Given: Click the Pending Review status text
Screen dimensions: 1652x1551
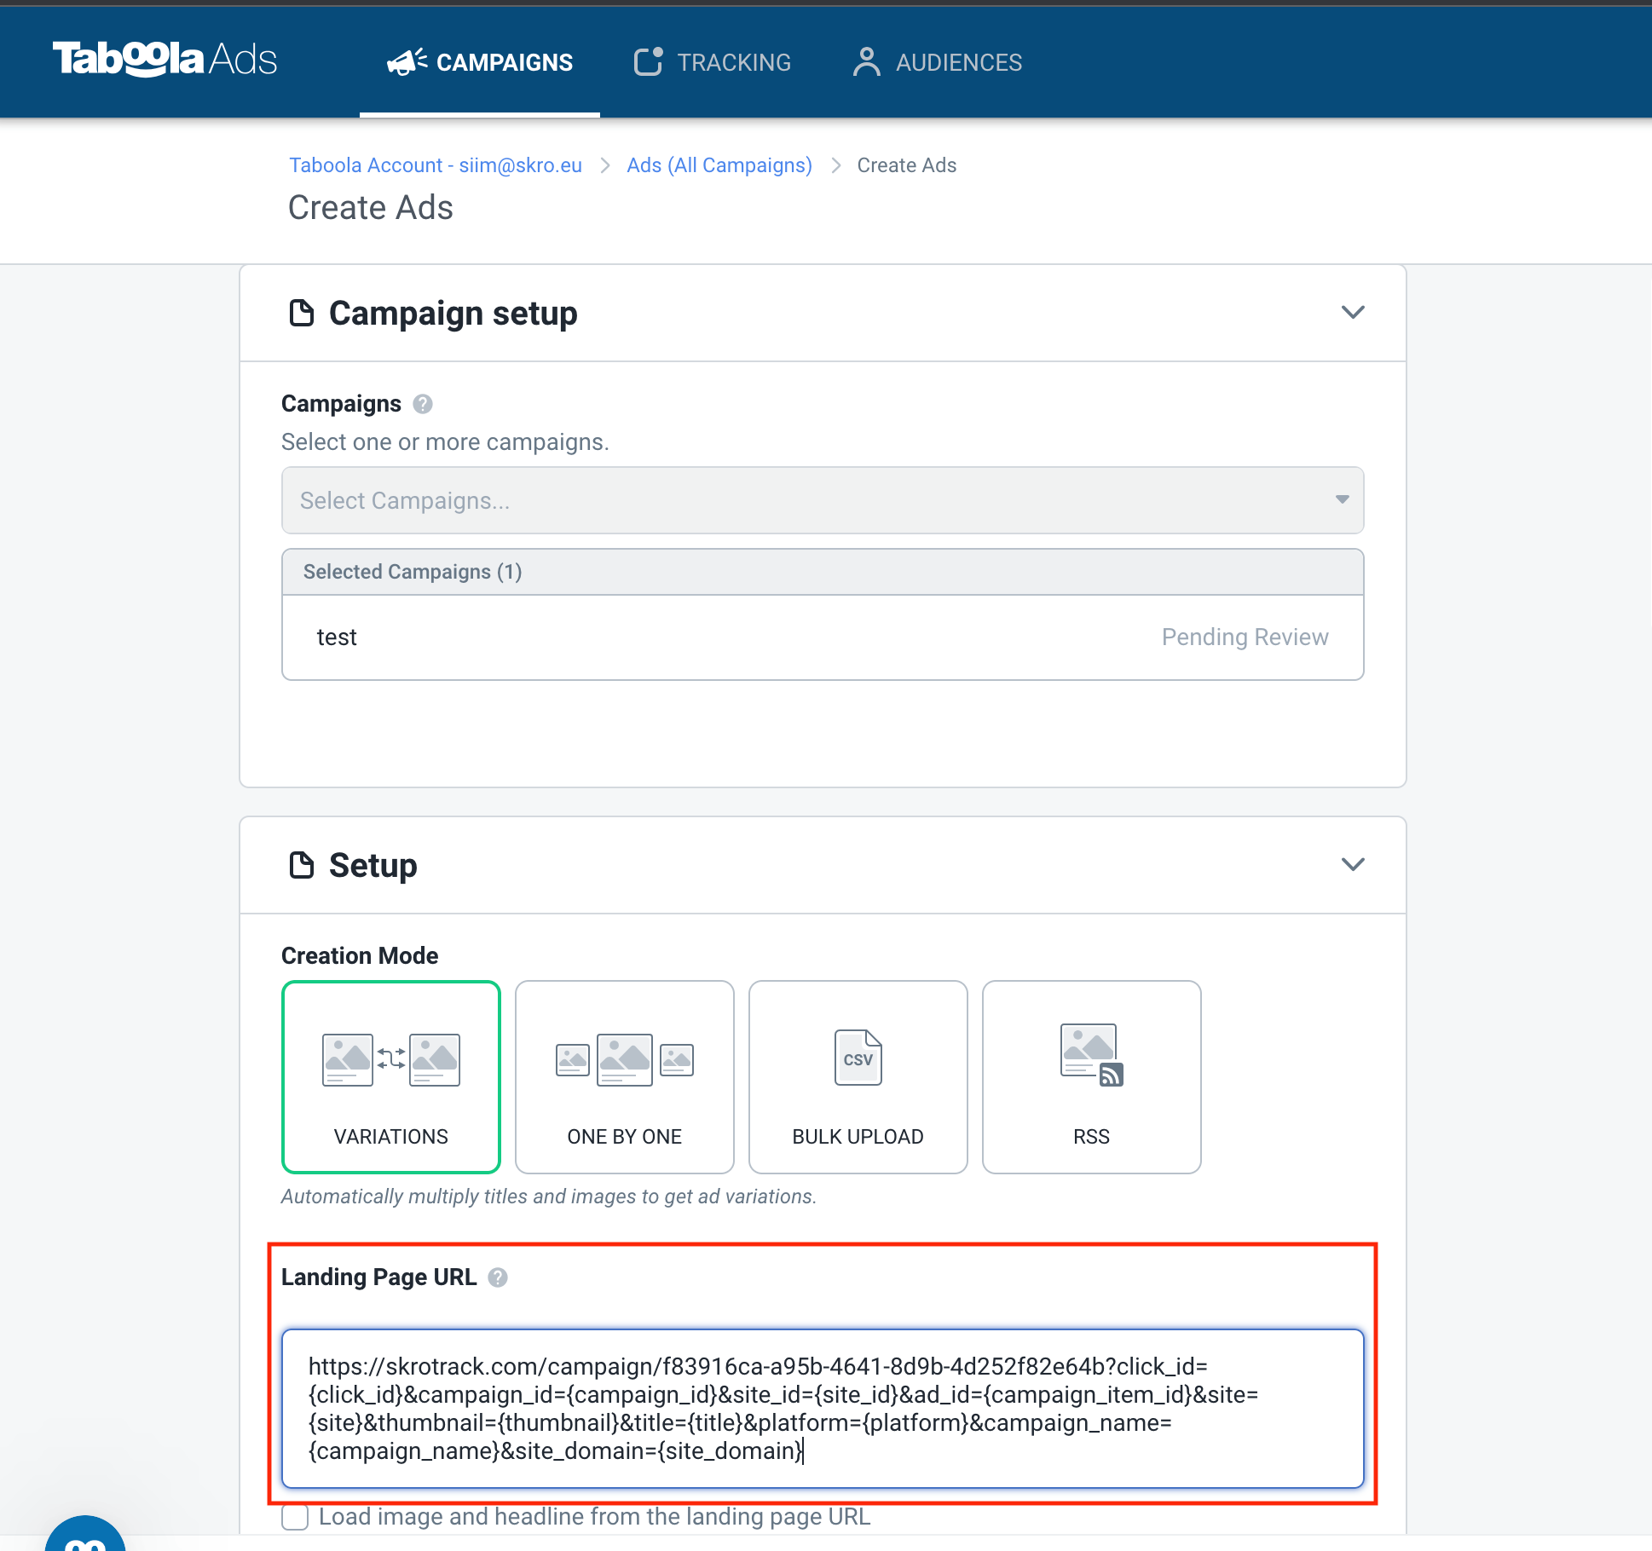Looking at the screenshot, I should [1245, 637].
